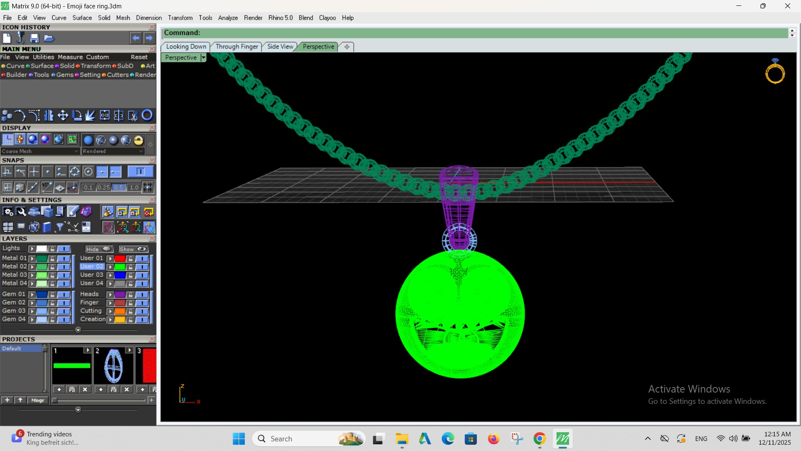Expand the arrow next to User 01 layer
The height and width of the screenshot is (451, 801).
(111, 258)
